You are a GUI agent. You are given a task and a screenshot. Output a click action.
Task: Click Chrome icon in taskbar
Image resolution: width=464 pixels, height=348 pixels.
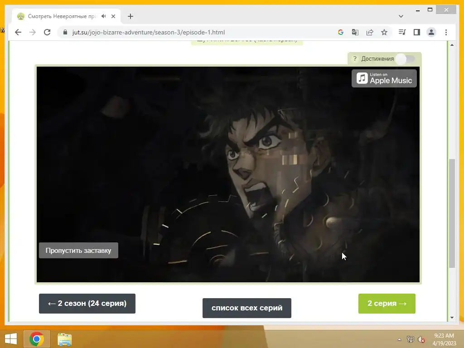pyautogui.click(x=37, y=339)
